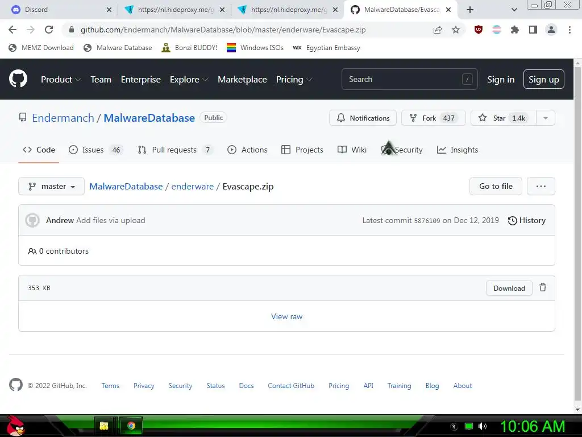Click the footer GitHub logo
Viewport: 582px width, 437px height.
[15, 385]
